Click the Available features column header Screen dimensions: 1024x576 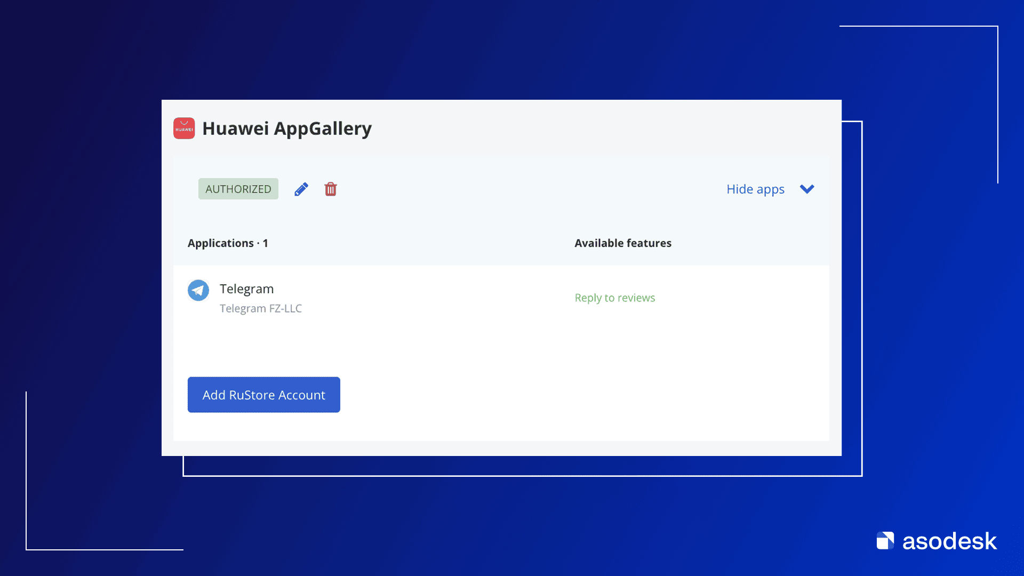tap(622, 243)
